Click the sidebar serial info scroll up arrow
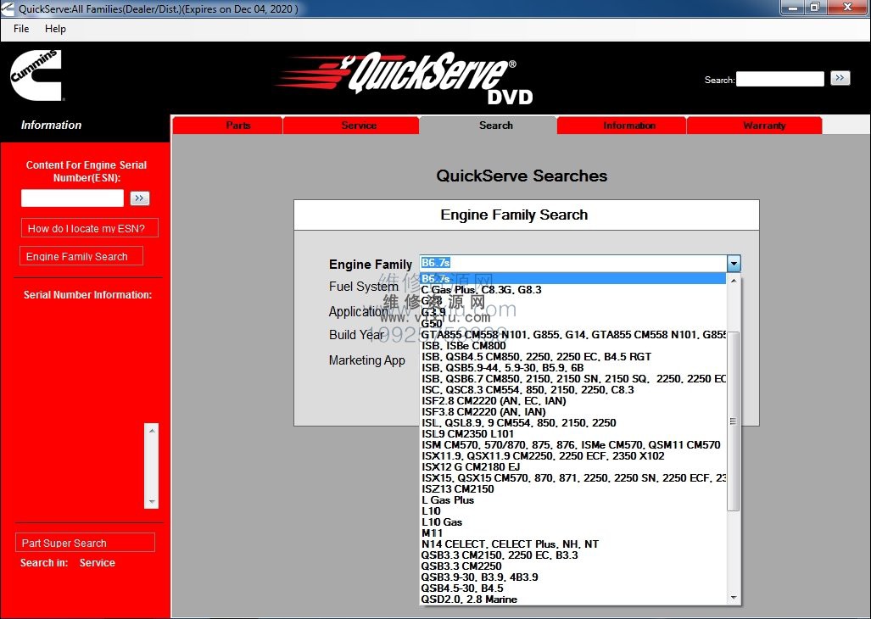This screenshot has height=619, width=871. [x=152, y=430]
